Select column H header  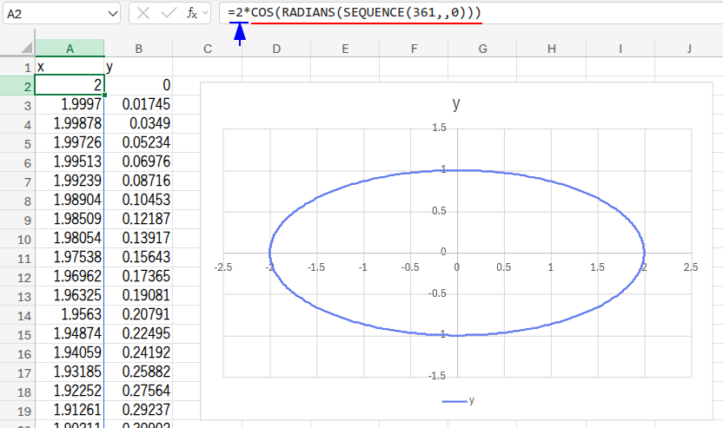552,49
